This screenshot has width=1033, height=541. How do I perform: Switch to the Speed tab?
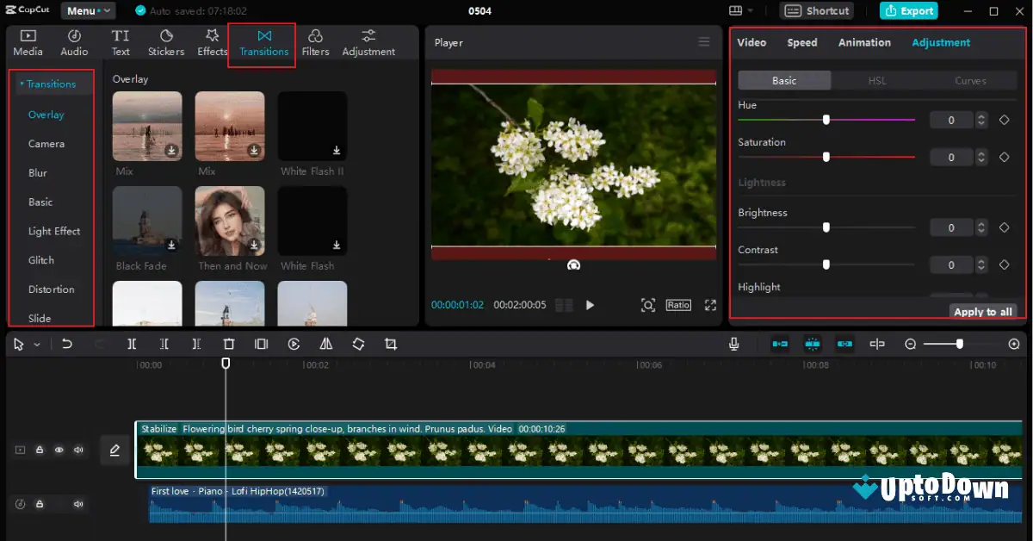pyautogui.click(x=801, y=42)
